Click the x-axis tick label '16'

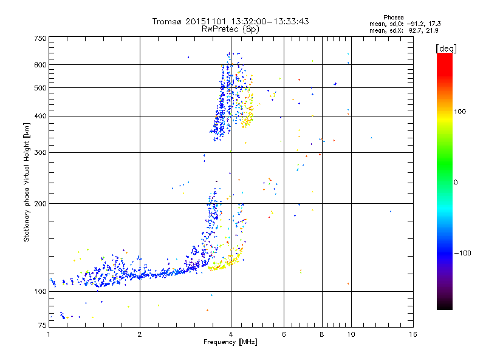413,334
